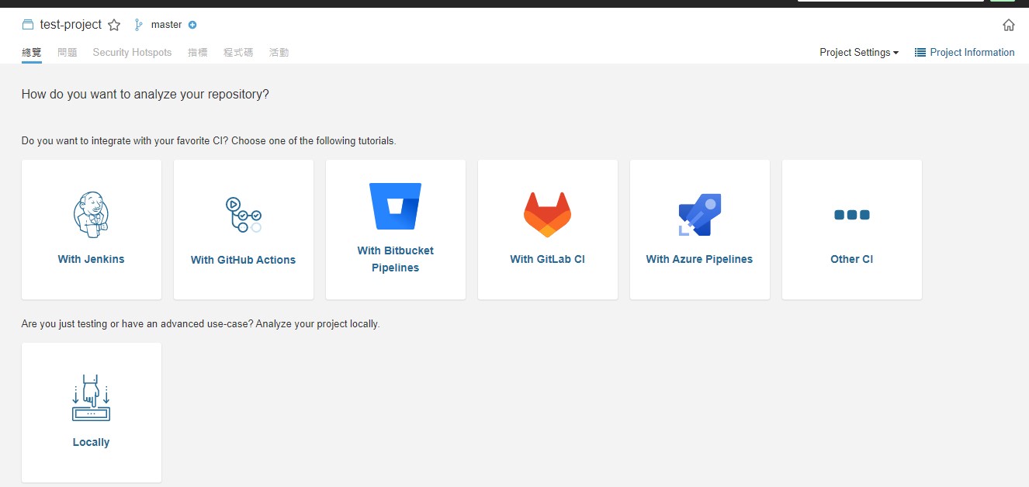Switch to the 程式碼 tab
The image size is (1029, 487).
(238, 53)
